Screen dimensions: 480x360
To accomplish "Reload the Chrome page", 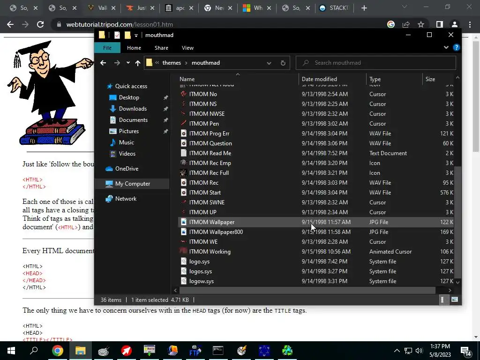I will tap(40, 24).
